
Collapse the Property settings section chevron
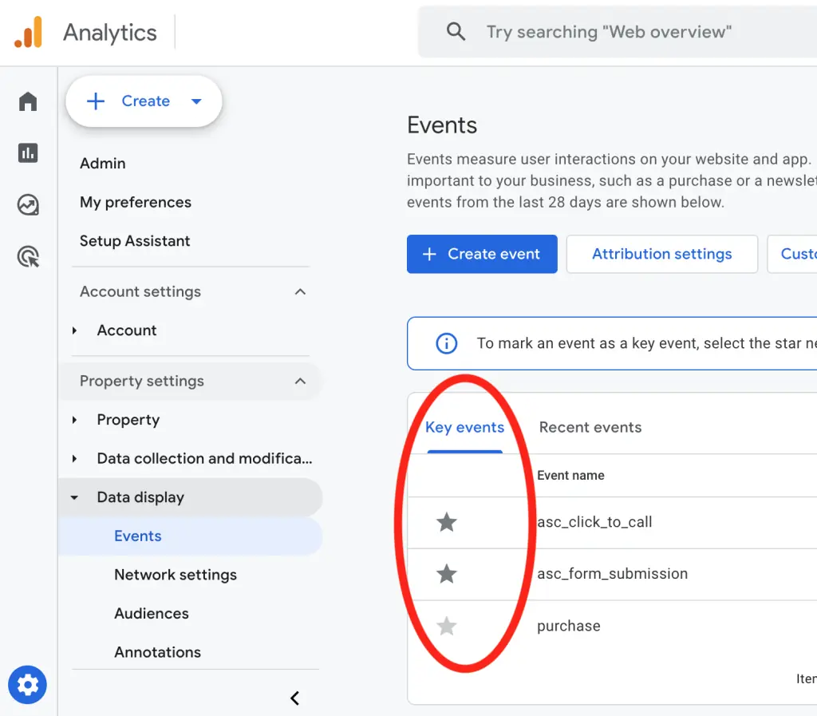pos(300,381)
